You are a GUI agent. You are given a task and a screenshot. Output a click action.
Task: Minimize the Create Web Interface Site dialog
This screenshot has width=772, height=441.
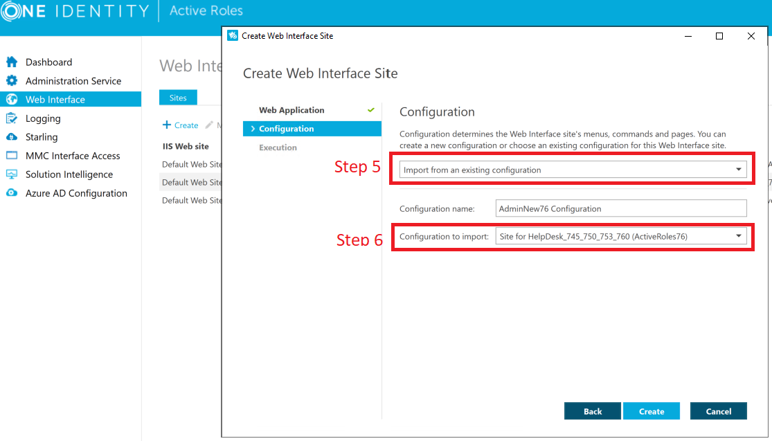688,36
